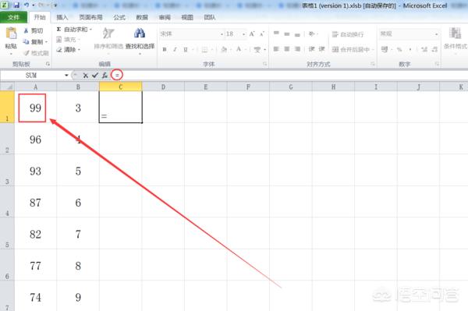468x311 pixels.
Task: Cancel entry with the X icon
Action: coord(85,76)
